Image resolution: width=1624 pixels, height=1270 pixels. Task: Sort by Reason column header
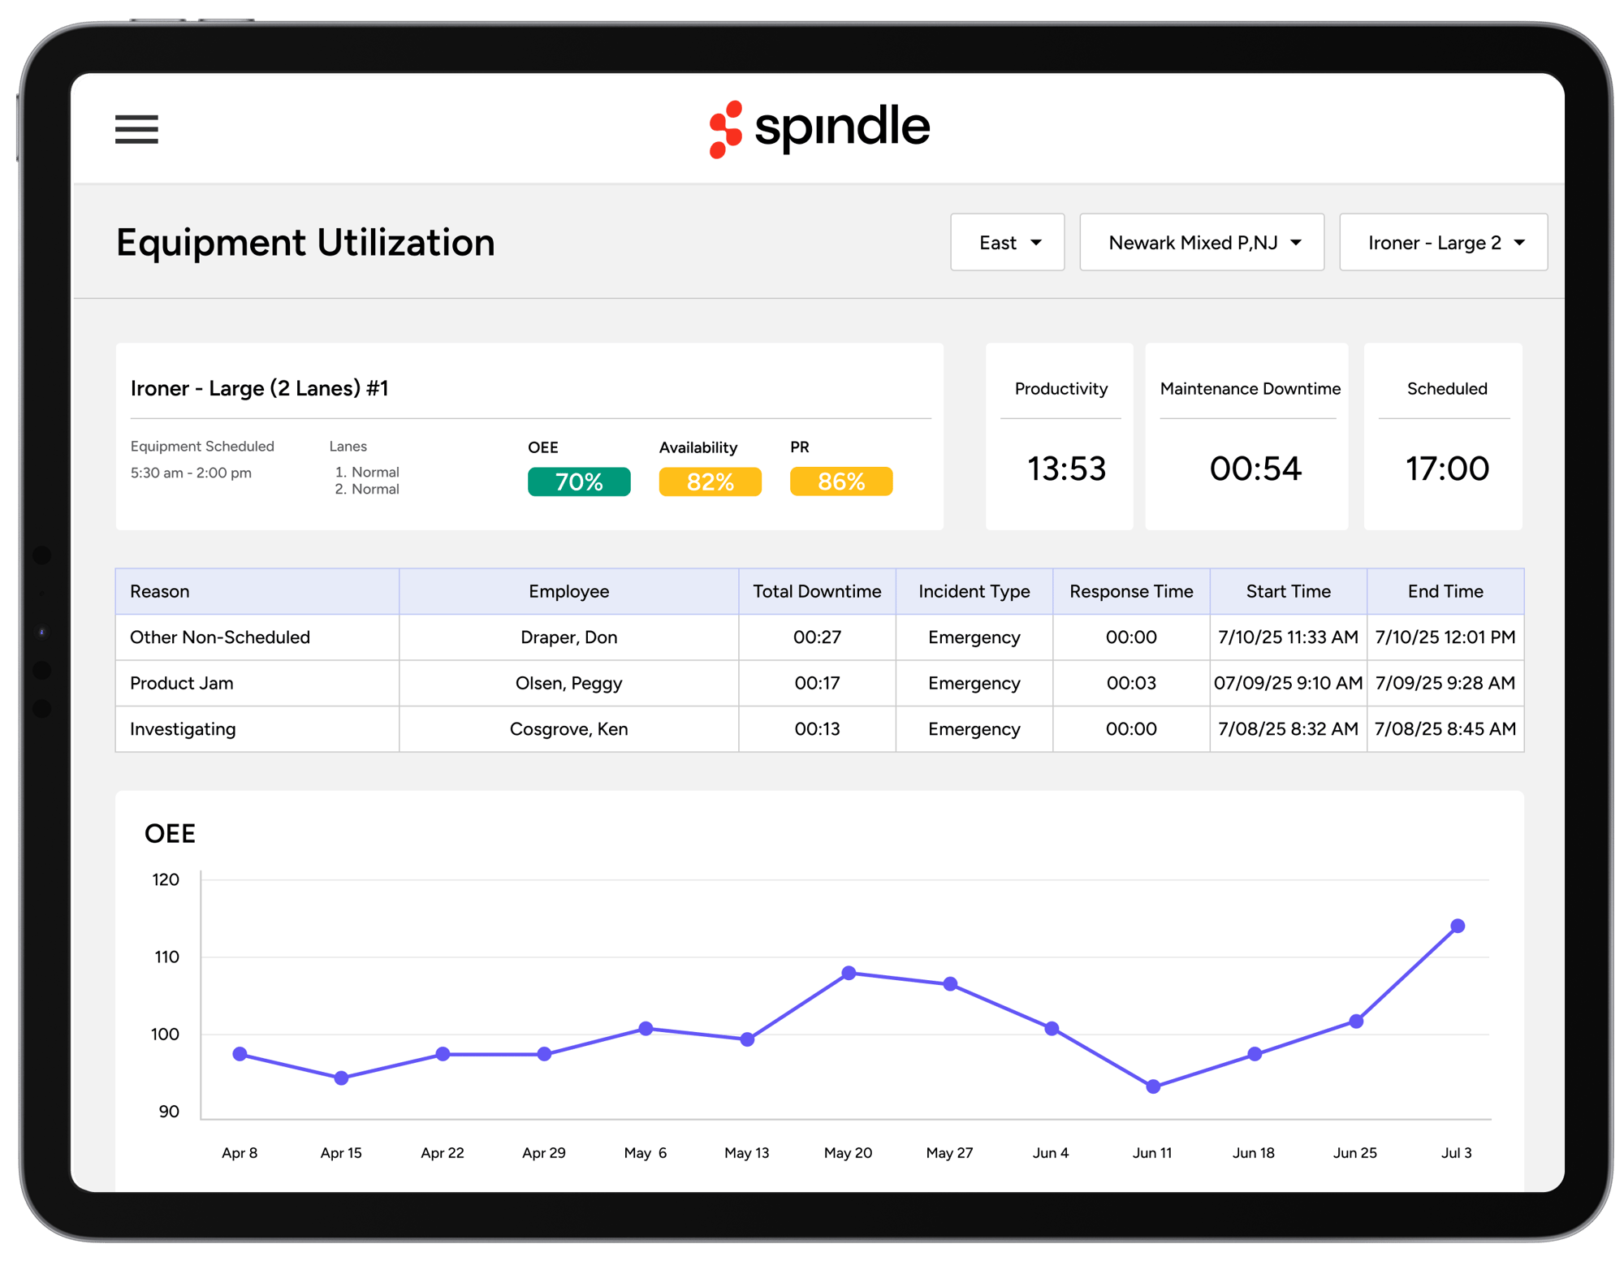coord(160,591)
